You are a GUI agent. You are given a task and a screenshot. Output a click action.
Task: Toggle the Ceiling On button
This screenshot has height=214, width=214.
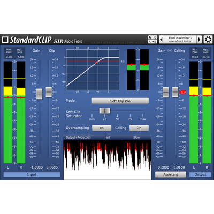139,128
